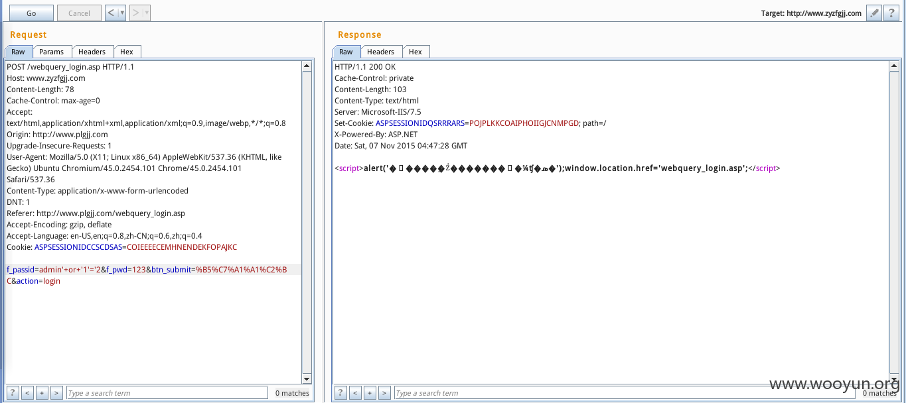The width and height of the screenshot is (906, 403).
Task: Click the Target: http://www.zyzfgjj.com label
Action: click(811, 13)
